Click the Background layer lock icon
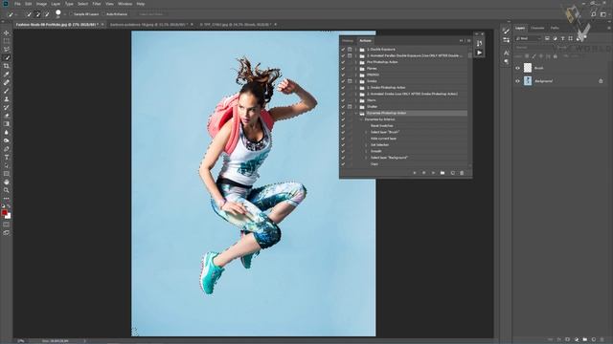Image resolution: width=613 pixels, height=344 pixels. 601,81
